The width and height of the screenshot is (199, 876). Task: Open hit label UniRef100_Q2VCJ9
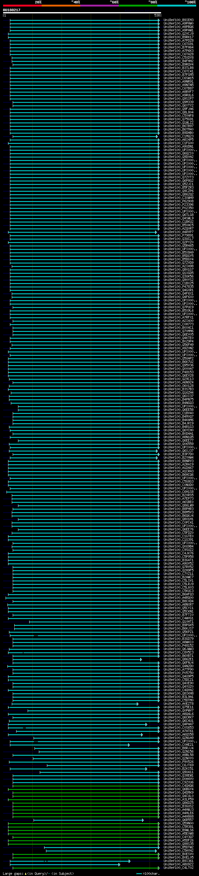[178, 34]
